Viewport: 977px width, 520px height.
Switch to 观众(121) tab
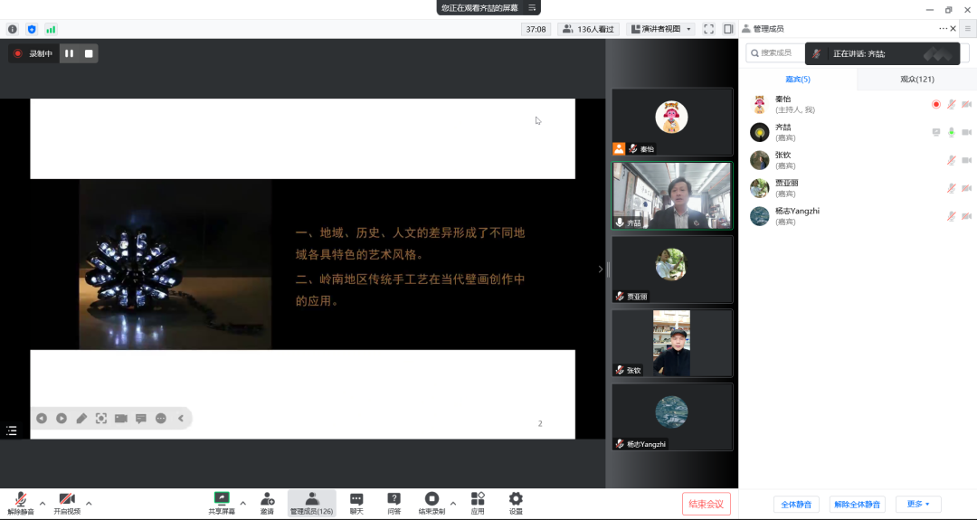[x=916, y=80]
